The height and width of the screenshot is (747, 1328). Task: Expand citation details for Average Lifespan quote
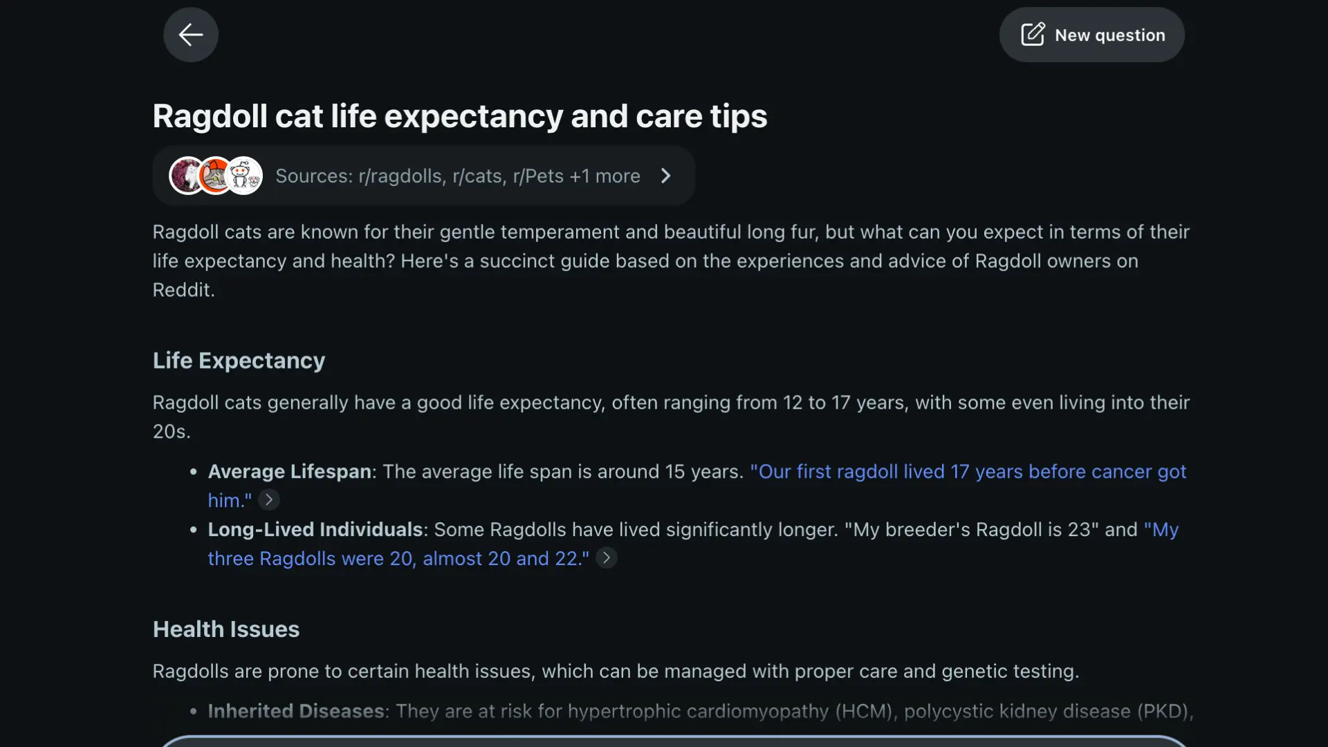pos(268,499)
